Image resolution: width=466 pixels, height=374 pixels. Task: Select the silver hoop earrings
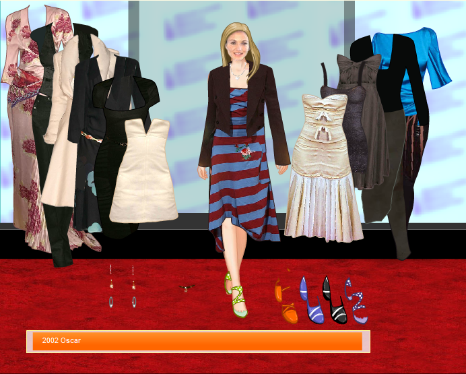coord(123,301)
